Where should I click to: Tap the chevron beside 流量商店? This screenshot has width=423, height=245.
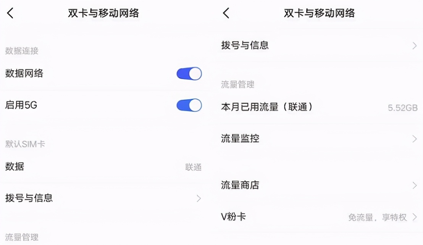(x=415, y=185)
